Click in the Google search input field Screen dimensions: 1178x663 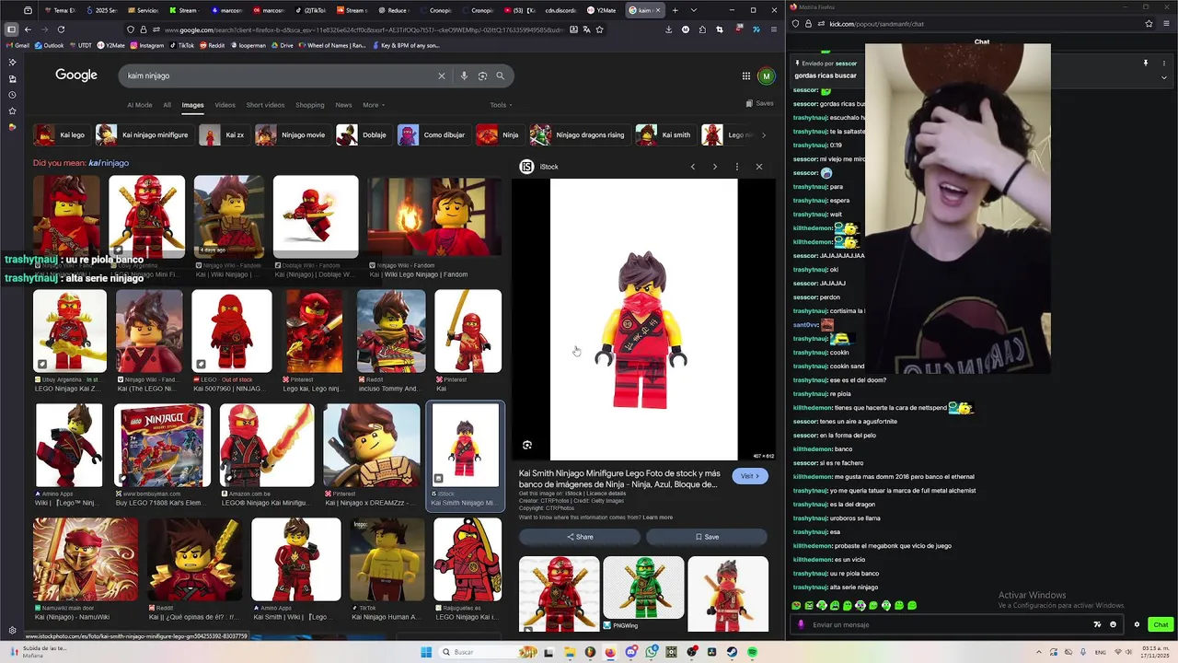click(x=276, y=76)
